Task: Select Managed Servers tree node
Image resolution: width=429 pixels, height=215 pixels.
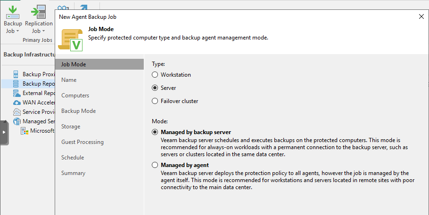Action: coord(39,121)
